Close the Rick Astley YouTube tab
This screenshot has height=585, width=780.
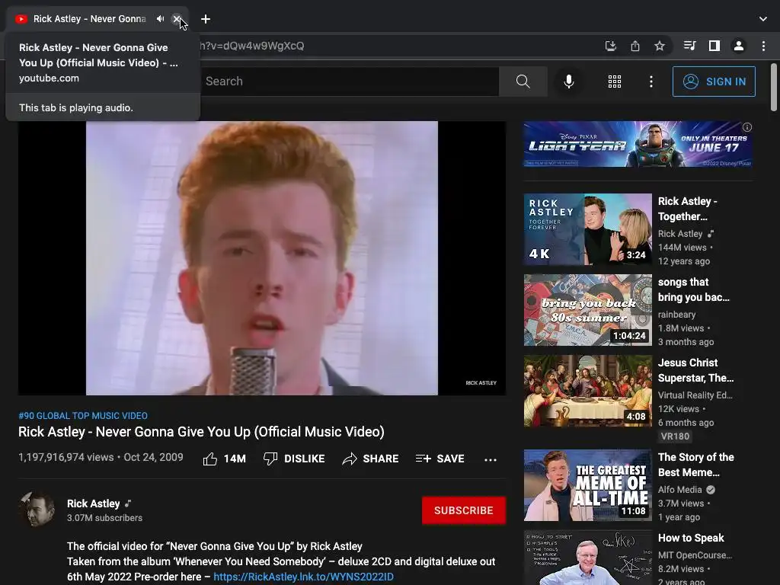(176, 19)
